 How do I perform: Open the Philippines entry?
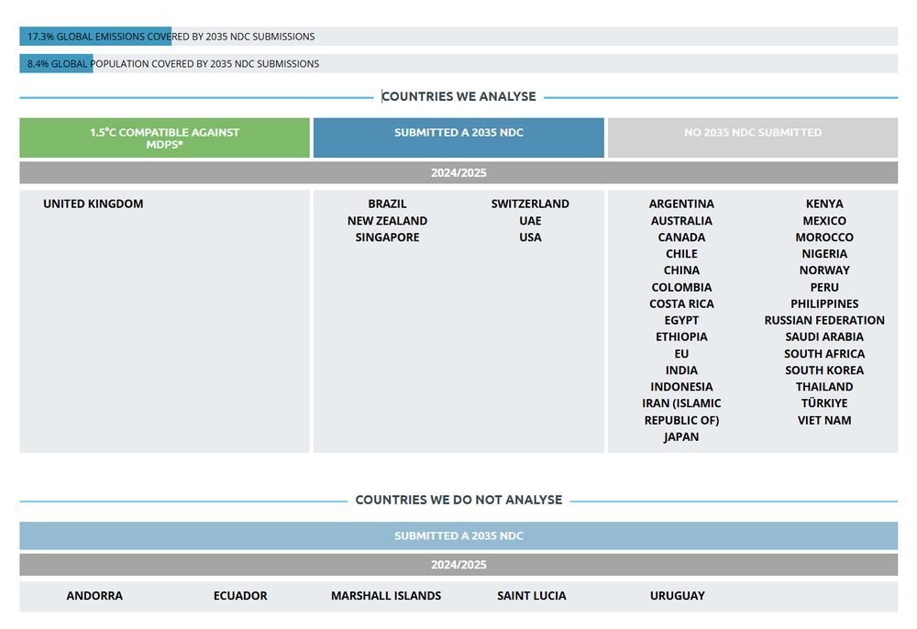point(824,304)
